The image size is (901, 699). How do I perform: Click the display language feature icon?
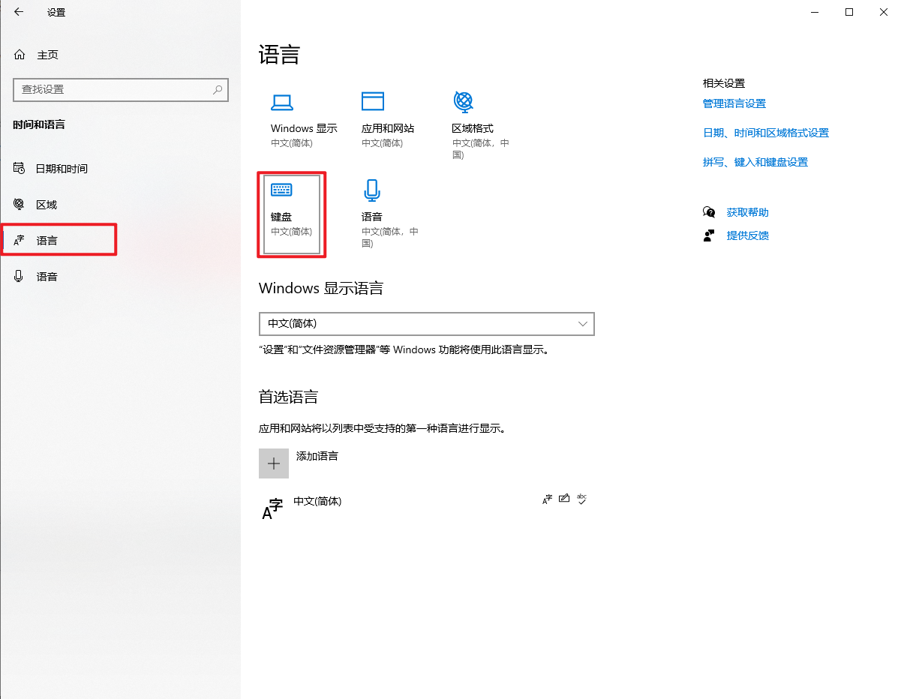[548, 499]
